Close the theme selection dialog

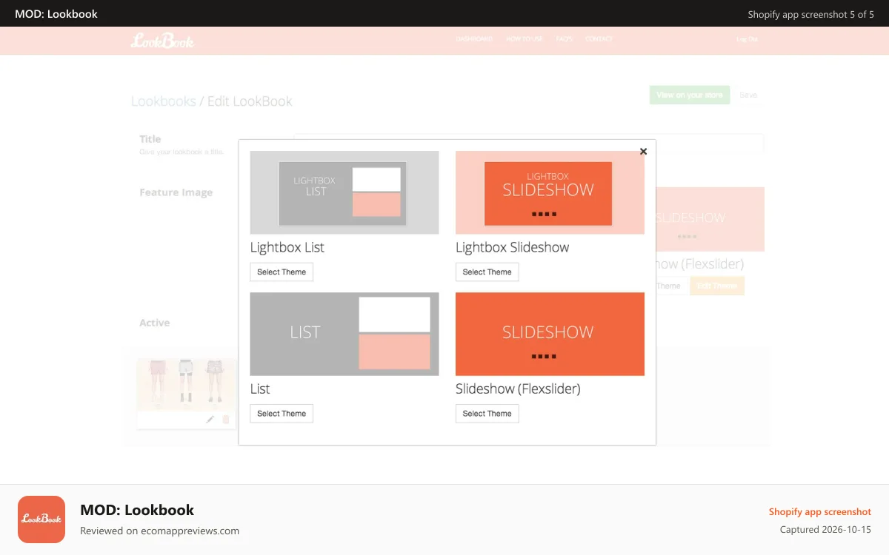pyautogui.click(x=643, y=152)
